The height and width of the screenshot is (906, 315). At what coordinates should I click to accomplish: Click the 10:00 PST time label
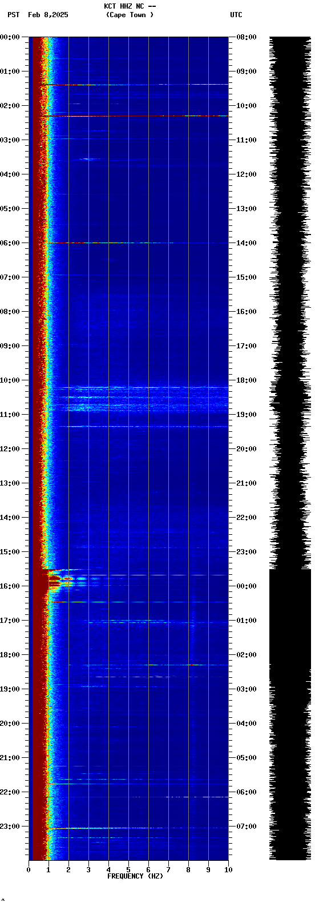tap(10, 380)
